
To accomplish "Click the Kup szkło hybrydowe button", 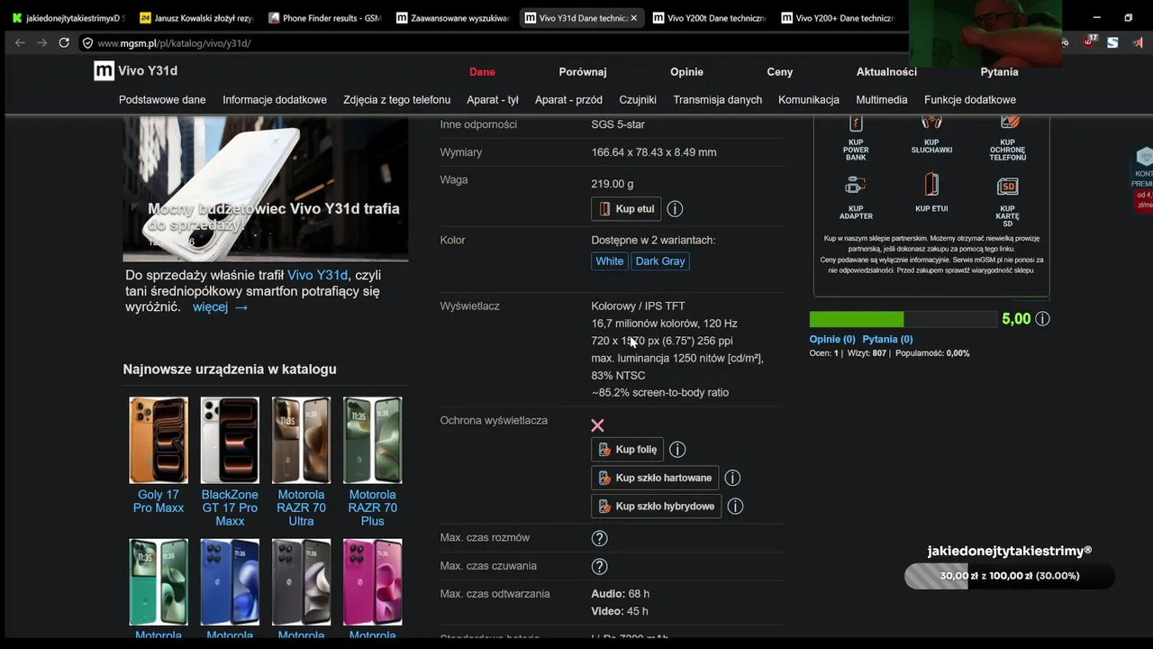I will [657, 507].
